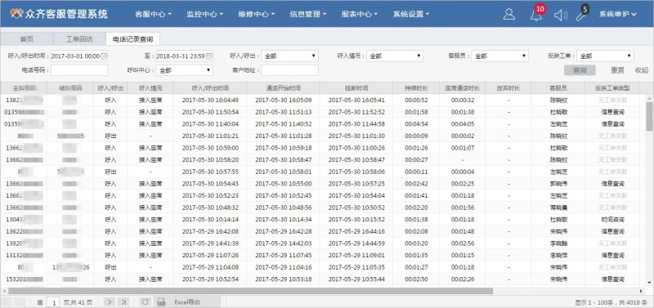This screenshot has width=654, height=308.
Task: Go to next page arrow
Action: click(x=110, y=302)
